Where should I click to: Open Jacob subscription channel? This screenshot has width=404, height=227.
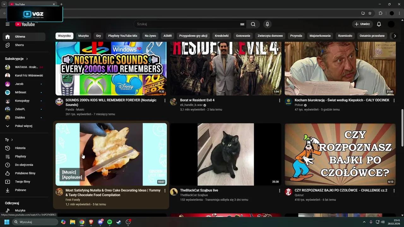tap(24, 84)
